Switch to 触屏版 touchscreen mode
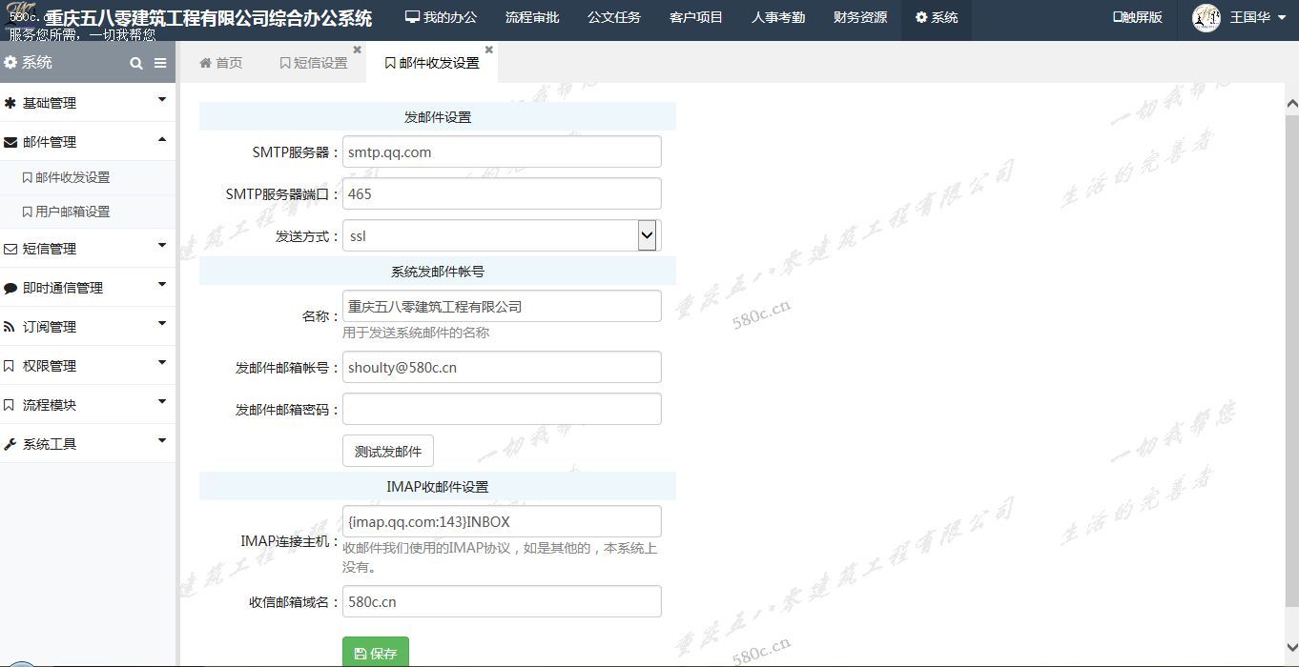The width and height of the screenshot is (1299, 667). point(1137,17)
